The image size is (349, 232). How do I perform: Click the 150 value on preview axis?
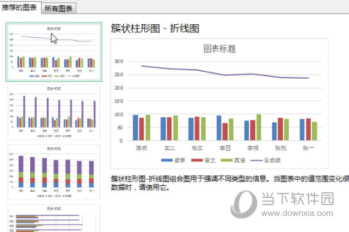point(119,101)
